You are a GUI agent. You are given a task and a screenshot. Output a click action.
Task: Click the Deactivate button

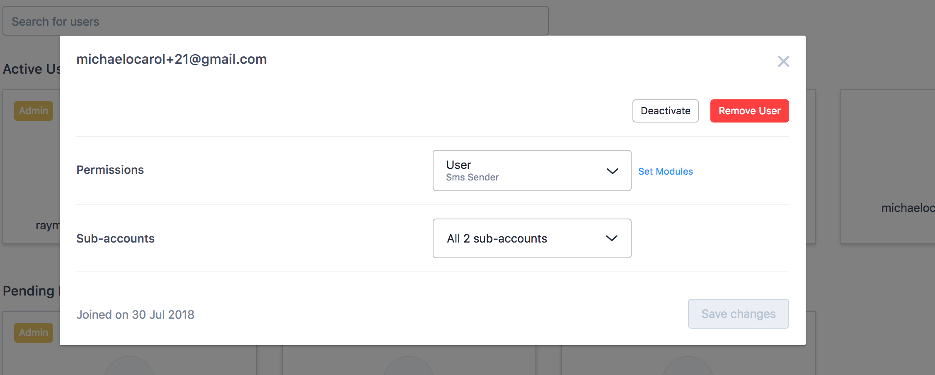pos(665,111)
